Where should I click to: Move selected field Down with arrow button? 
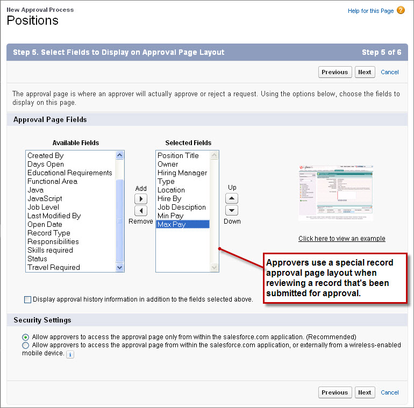coord(232,210)
